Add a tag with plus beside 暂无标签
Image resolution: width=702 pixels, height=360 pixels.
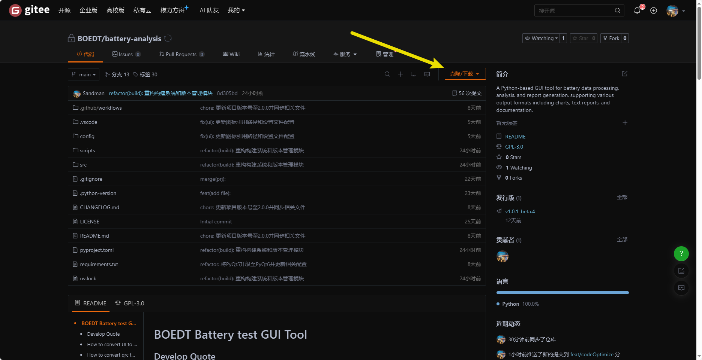point(625,123)
